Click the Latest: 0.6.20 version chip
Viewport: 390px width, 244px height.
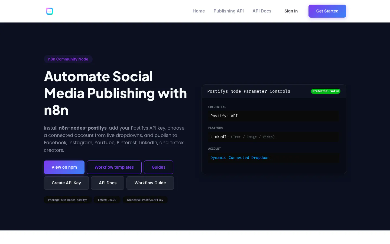click(x=107, y=200)
